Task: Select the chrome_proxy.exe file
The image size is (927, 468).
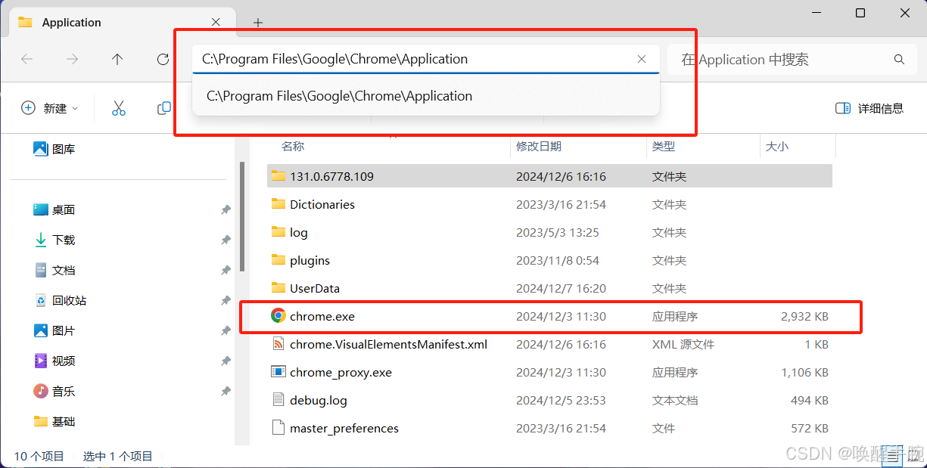Action: [550, 372]
